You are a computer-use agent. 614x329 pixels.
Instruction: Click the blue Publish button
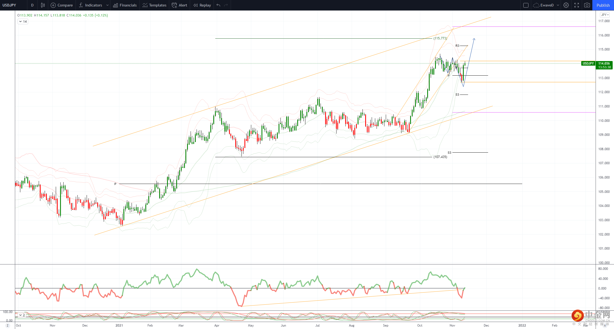(603, 5)
